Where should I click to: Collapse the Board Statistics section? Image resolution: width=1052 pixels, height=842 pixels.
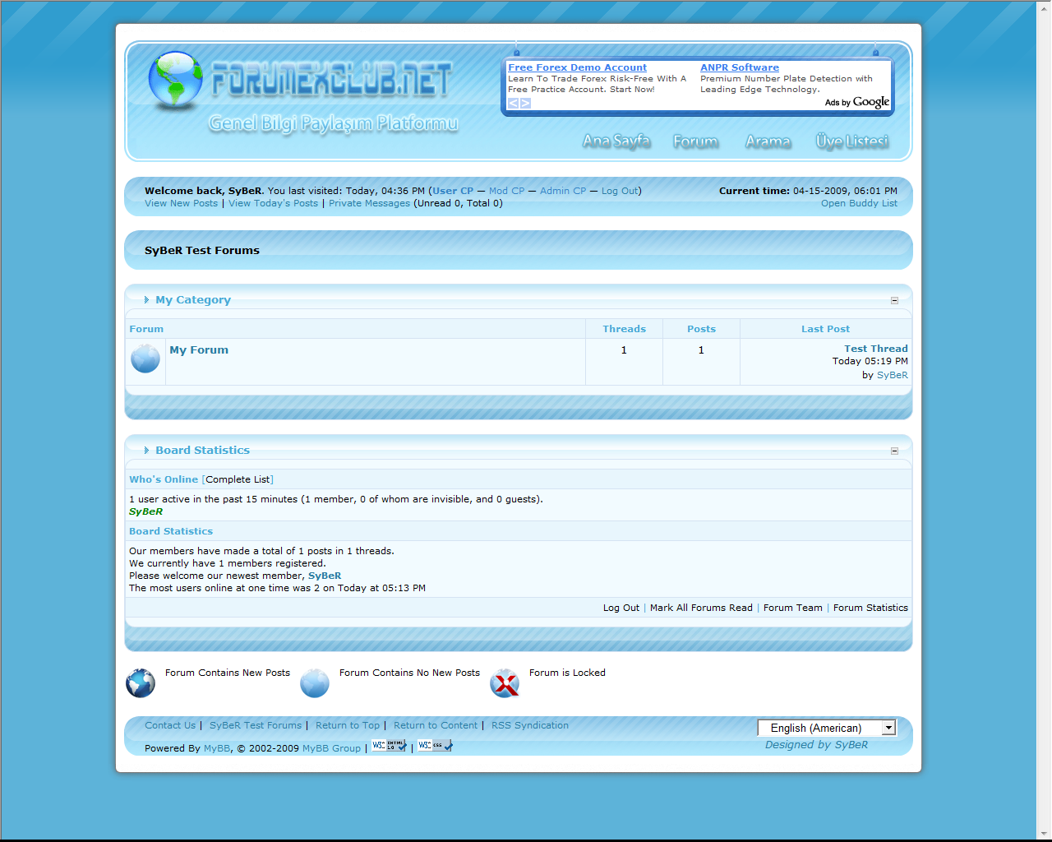pyautogui.click(x=894, y=451)
